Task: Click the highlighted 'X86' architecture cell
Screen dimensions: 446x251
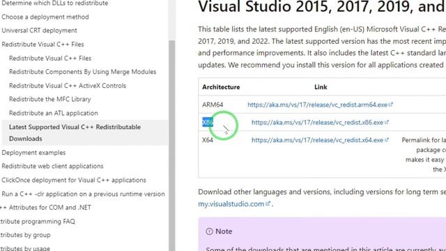Action: click(x=208, y=123)
